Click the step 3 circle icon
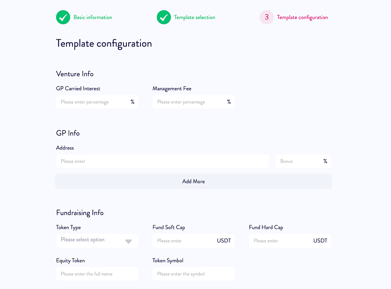 tap(267, 17)
